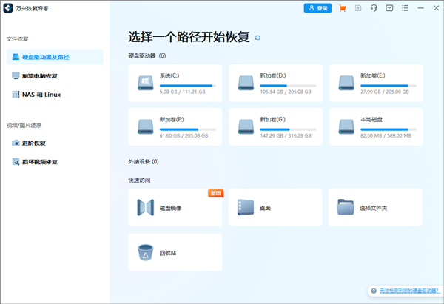This screenshot has width=444, height=304.
Task: Select the 本地磁盘 drive card
Action: click(x=376, y=126)
